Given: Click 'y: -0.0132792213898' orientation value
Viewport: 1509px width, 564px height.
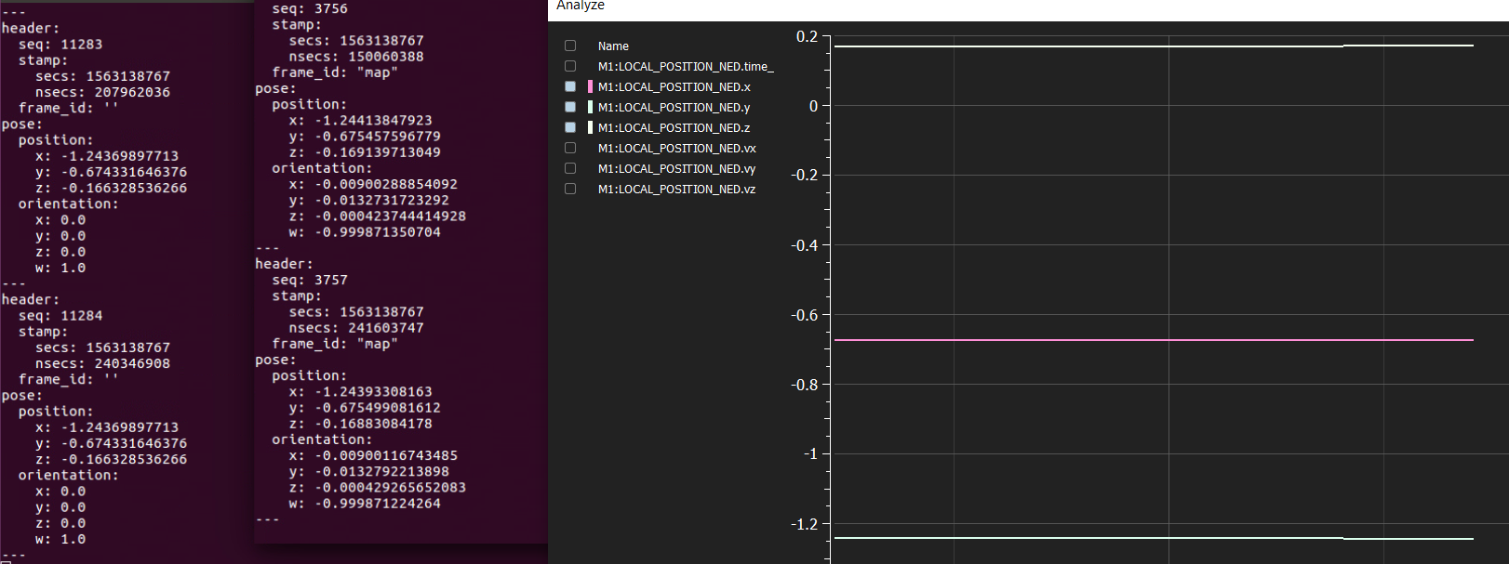Looking at the screenshot, I should pos(368,472).
